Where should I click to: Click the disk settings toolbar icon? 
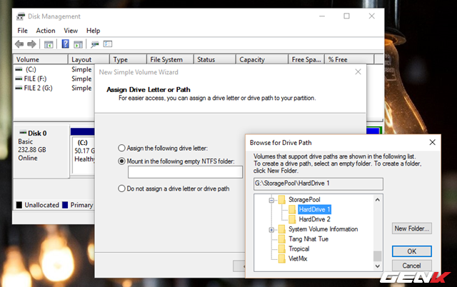click(x=95, y=44)
